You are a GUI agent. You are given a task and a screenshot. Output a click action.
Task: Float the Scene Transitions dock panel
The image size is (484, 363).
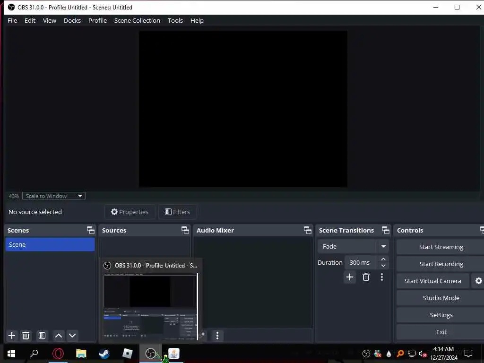click(386, 230)
